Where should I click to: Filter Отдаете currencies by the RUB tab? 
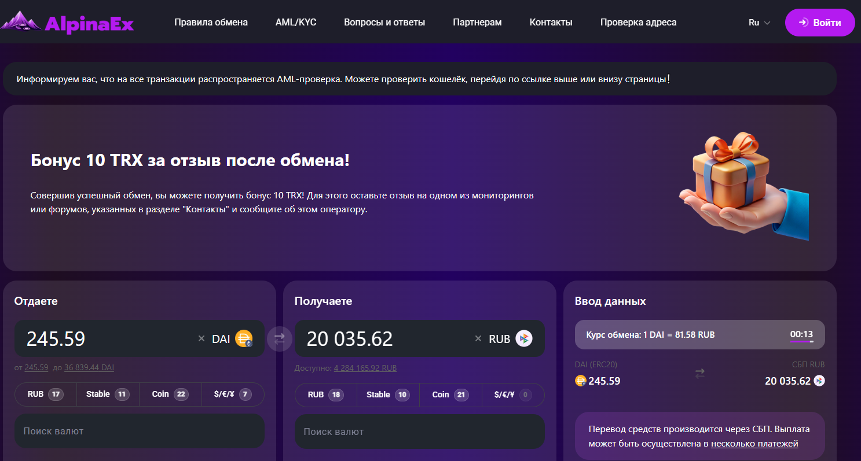[x=45, y=394]
